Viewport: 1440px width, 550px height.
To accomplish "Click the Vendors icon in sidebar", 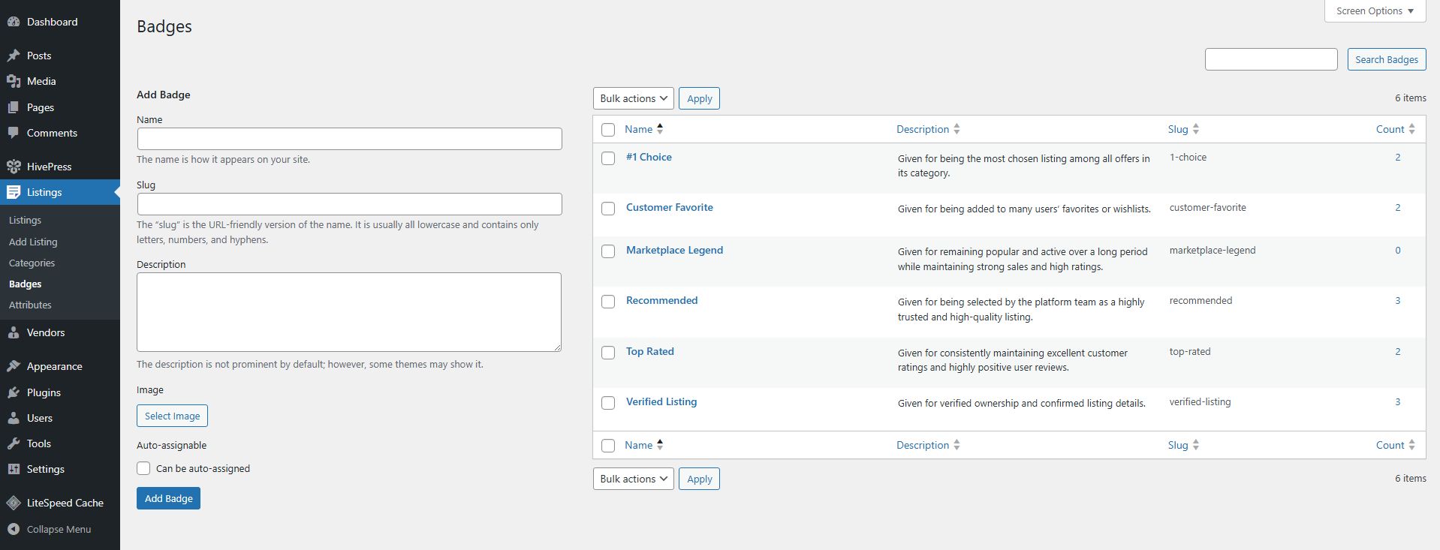I will point(14,332).
